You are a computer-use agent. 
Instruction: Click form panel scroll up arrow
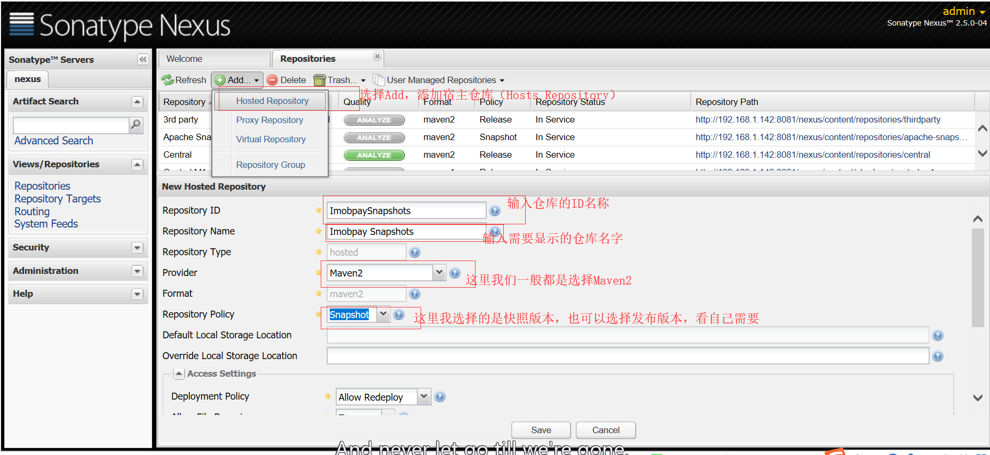coord(978,219)
